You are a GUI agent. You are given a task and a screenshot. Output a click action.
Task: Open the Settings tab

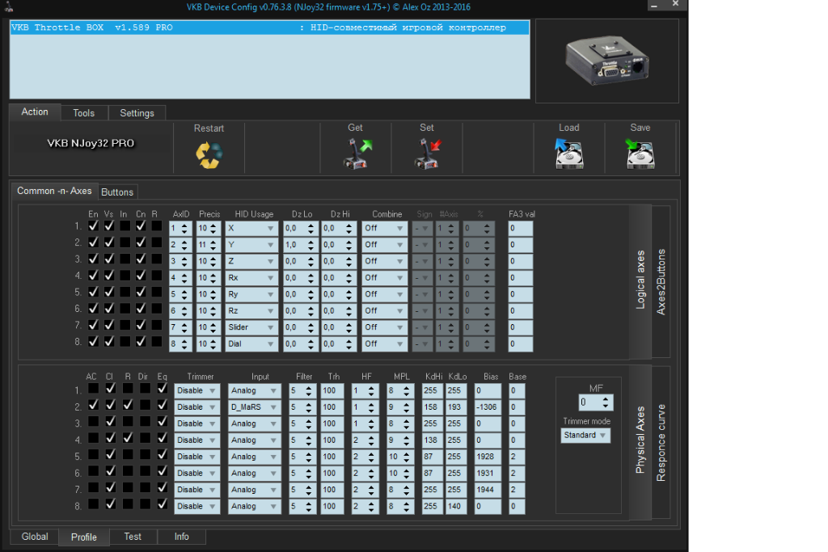pos(137,113)
